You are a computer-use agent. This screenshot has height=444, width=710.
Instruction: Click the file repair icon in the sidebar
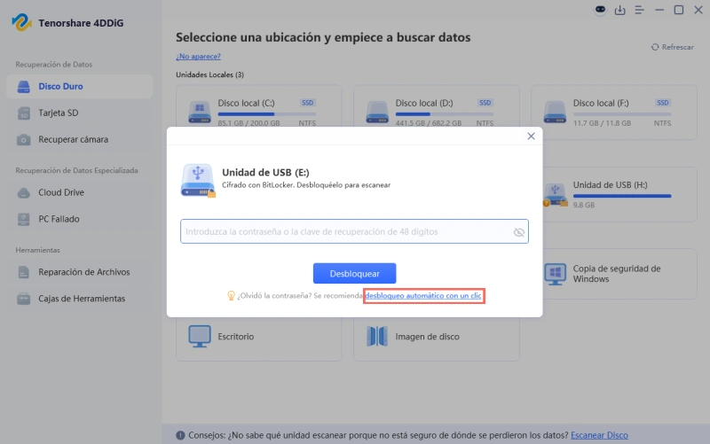click(x=24, y=272)
